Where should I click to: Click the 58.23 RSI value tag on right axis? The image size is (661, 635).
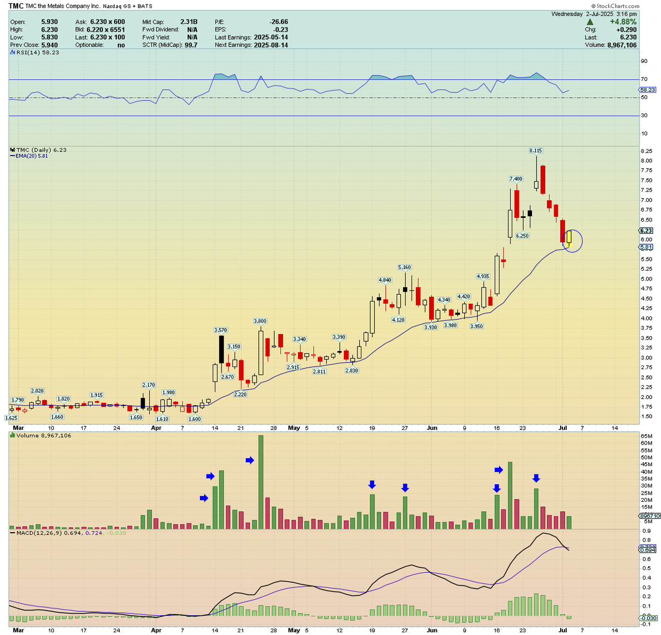648,90
